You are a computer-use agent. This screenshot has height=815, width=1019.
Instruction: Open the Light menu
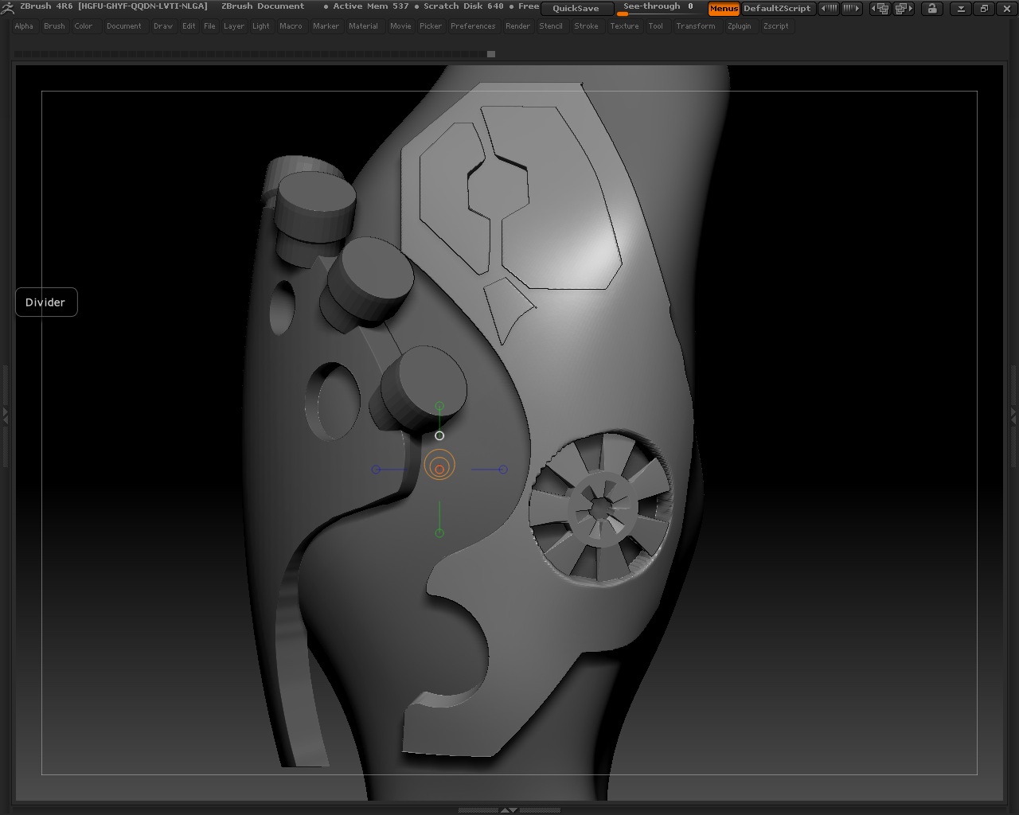[261, 26]
